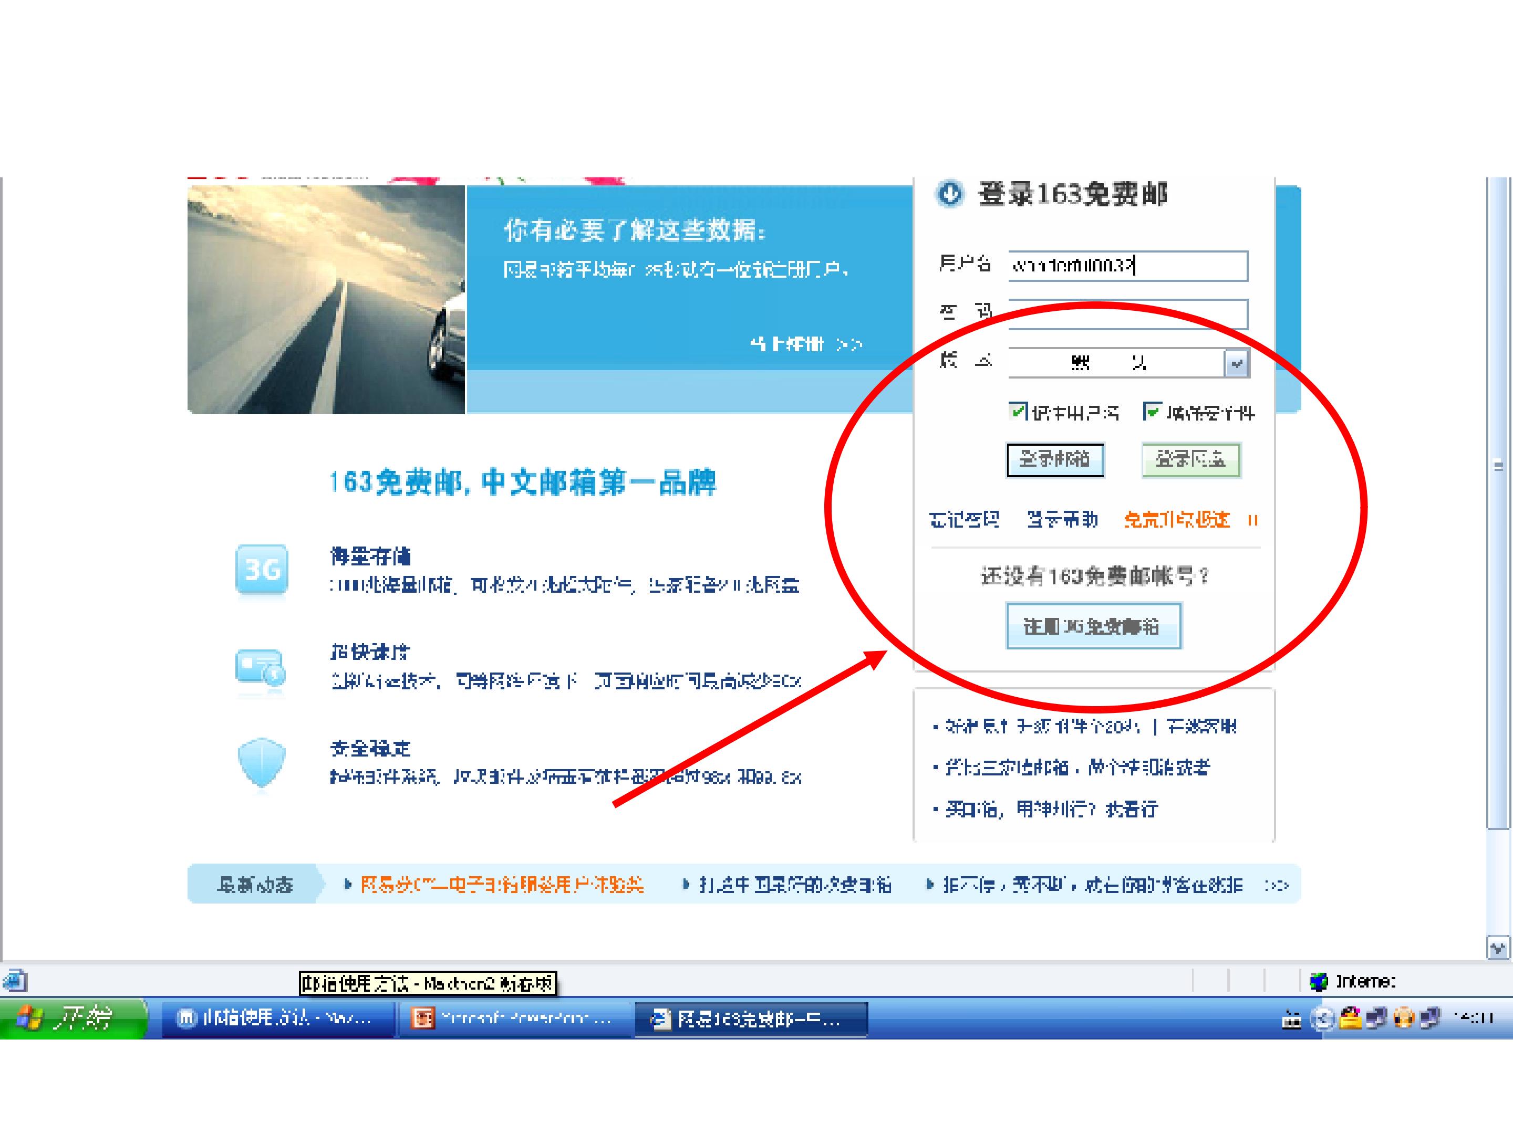Open the orange news link in the 最新动态 bar
Viewport: 1513px width, 1134px height.
(x=502, y=885)
